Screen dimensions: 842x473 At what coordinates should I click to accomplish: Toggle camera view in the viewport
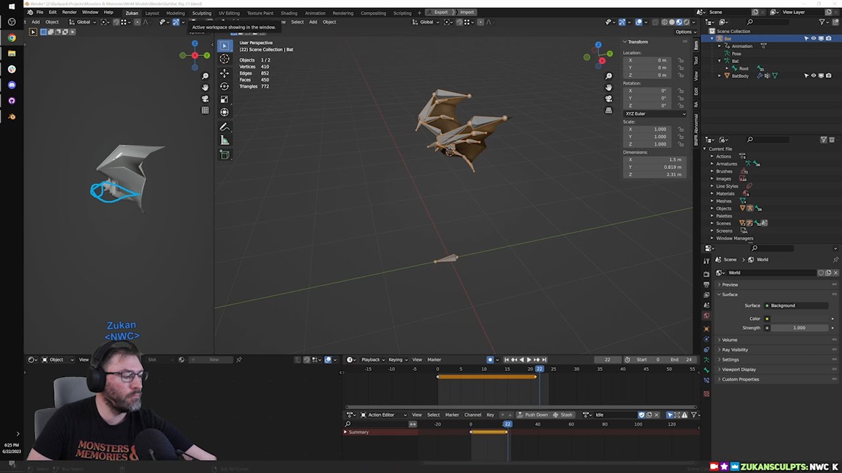[608, 99]
